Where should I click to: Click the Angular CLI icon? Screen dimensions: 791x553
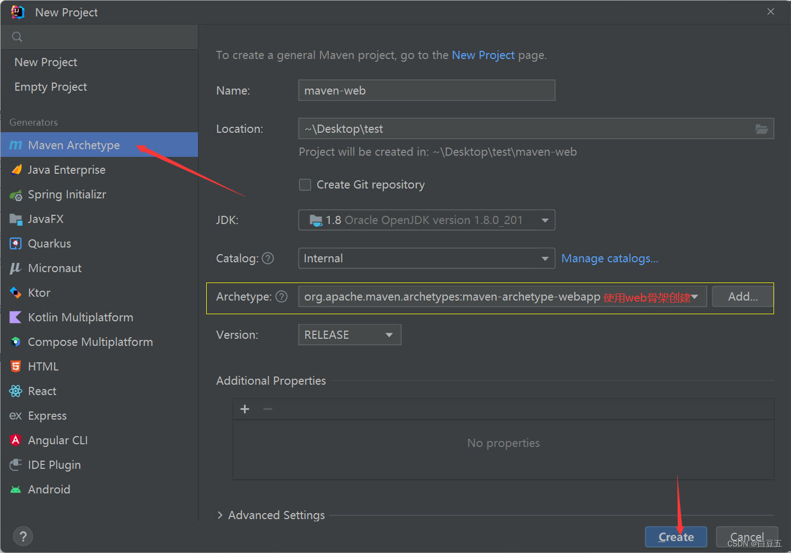16,440
